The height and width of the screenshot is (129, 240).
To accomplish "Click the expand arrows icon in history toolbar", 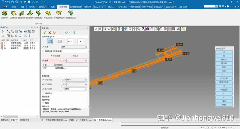I will tap(8, 31).
